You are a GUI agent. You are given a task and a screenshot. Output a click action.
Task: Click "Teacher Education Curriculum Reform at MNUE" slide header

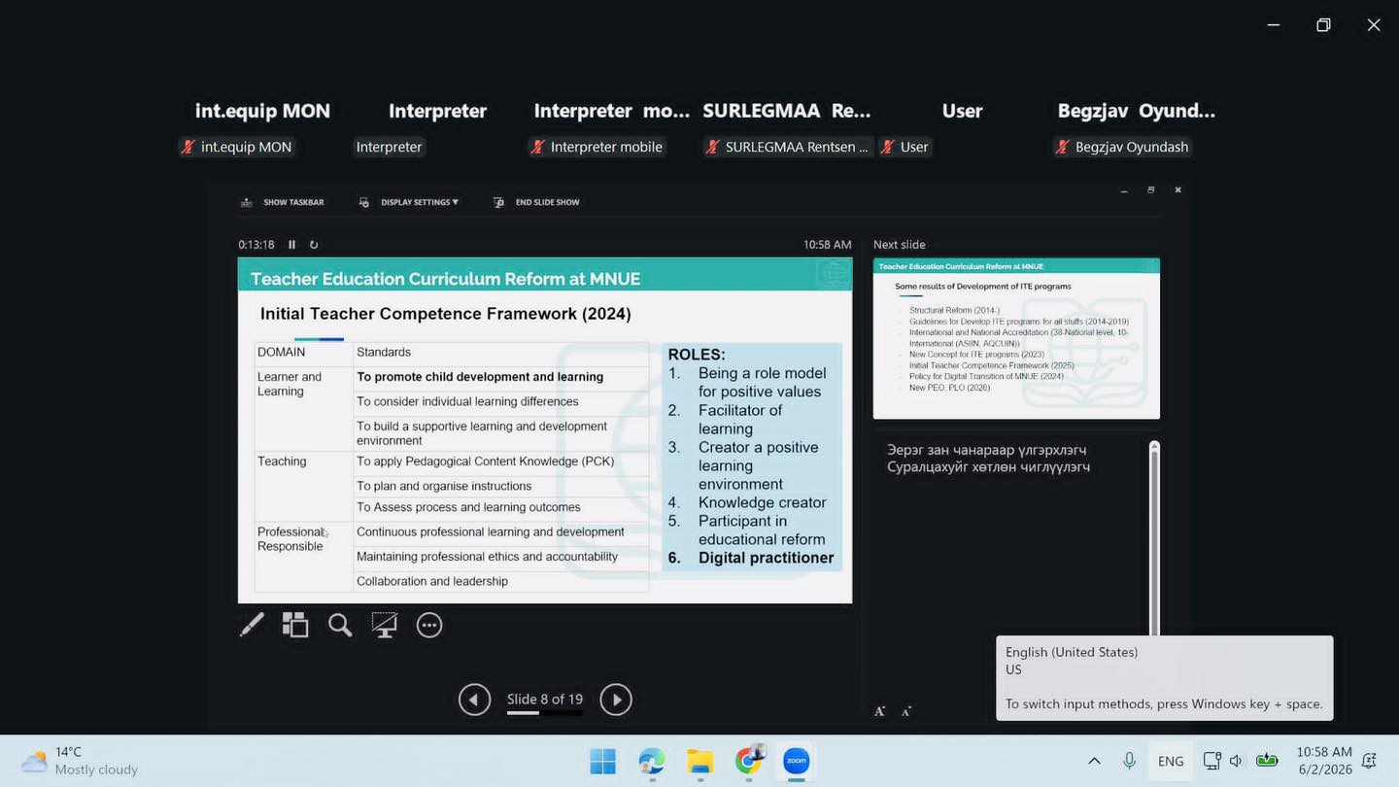(x=446, y=279)
